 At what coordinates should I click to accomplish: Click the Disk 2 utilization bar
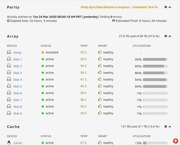coord(155,66)
